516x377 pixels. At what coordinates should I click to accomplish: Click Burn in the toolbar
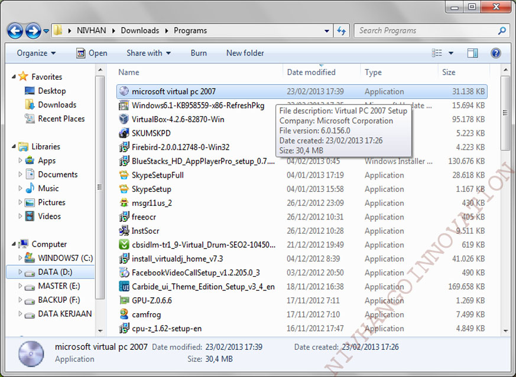click(199, 53)
